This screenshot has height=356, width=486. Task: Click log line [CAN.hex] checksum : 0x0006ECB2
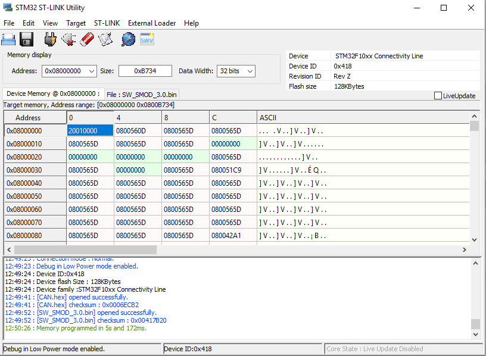(72, 305)
